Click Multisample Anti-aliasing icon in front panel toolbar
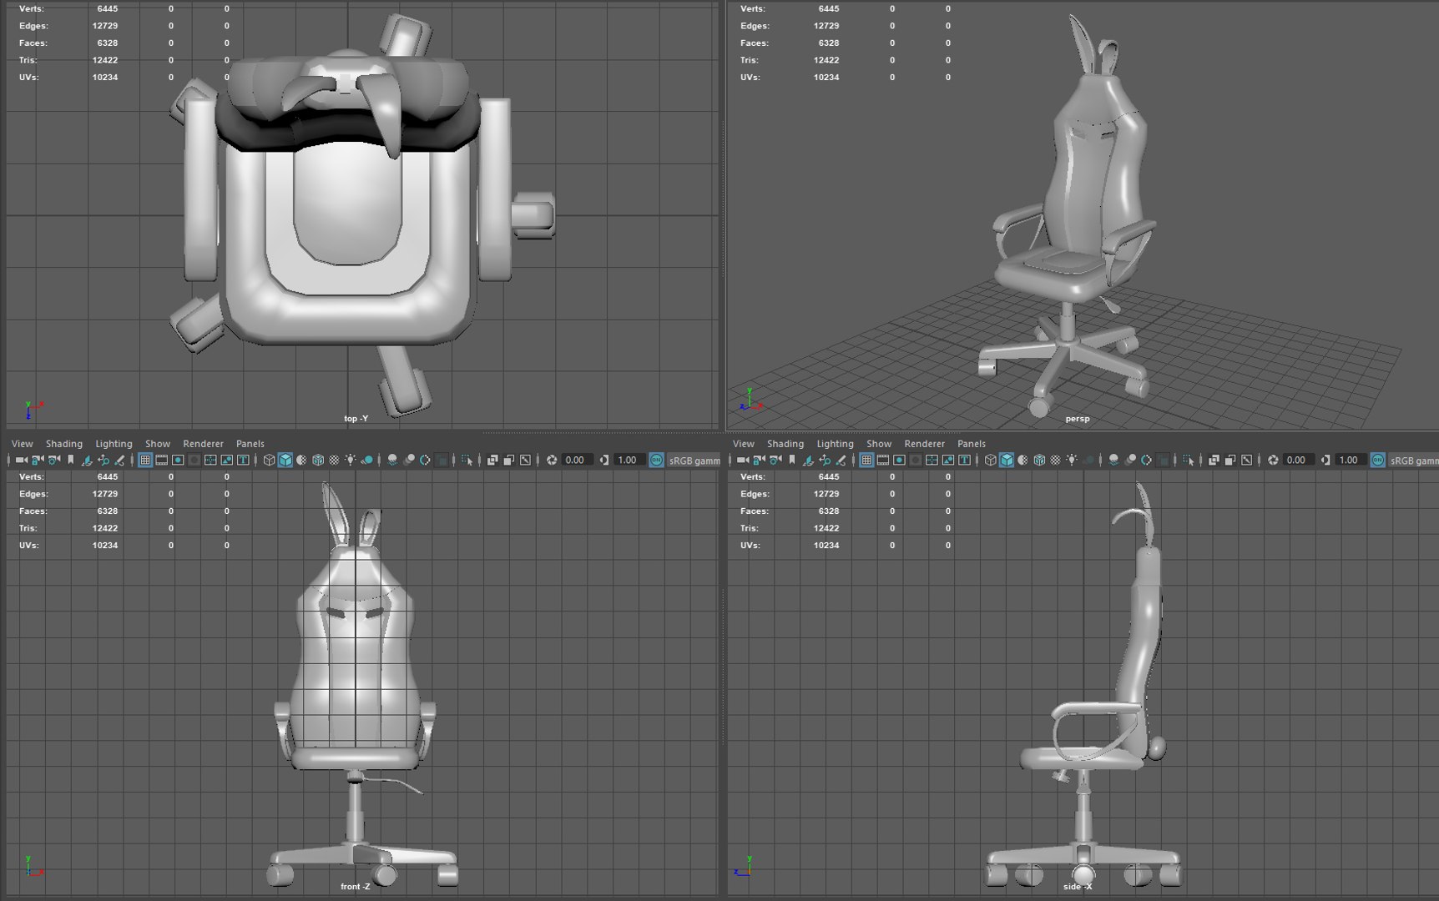1439x901 pixels. pyautogui.click(x=425, y=460)
